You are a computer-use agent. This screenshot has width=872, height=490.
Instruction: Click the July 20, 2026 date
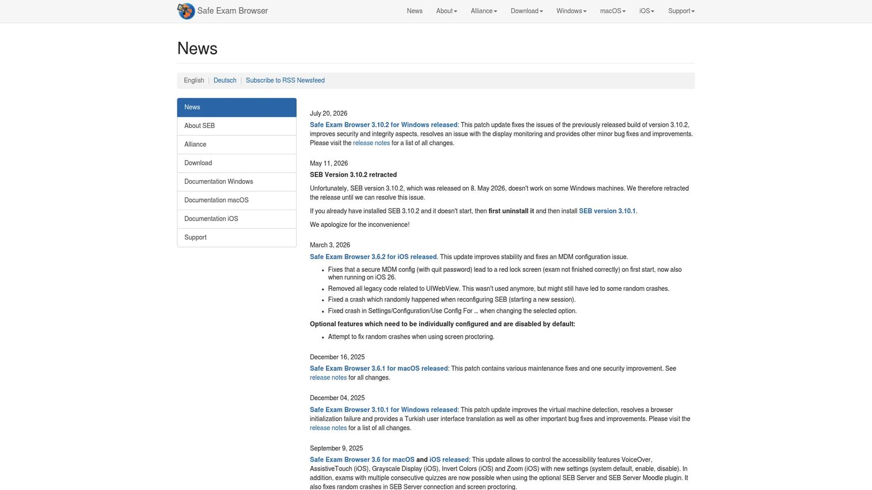tap(328, 114)
